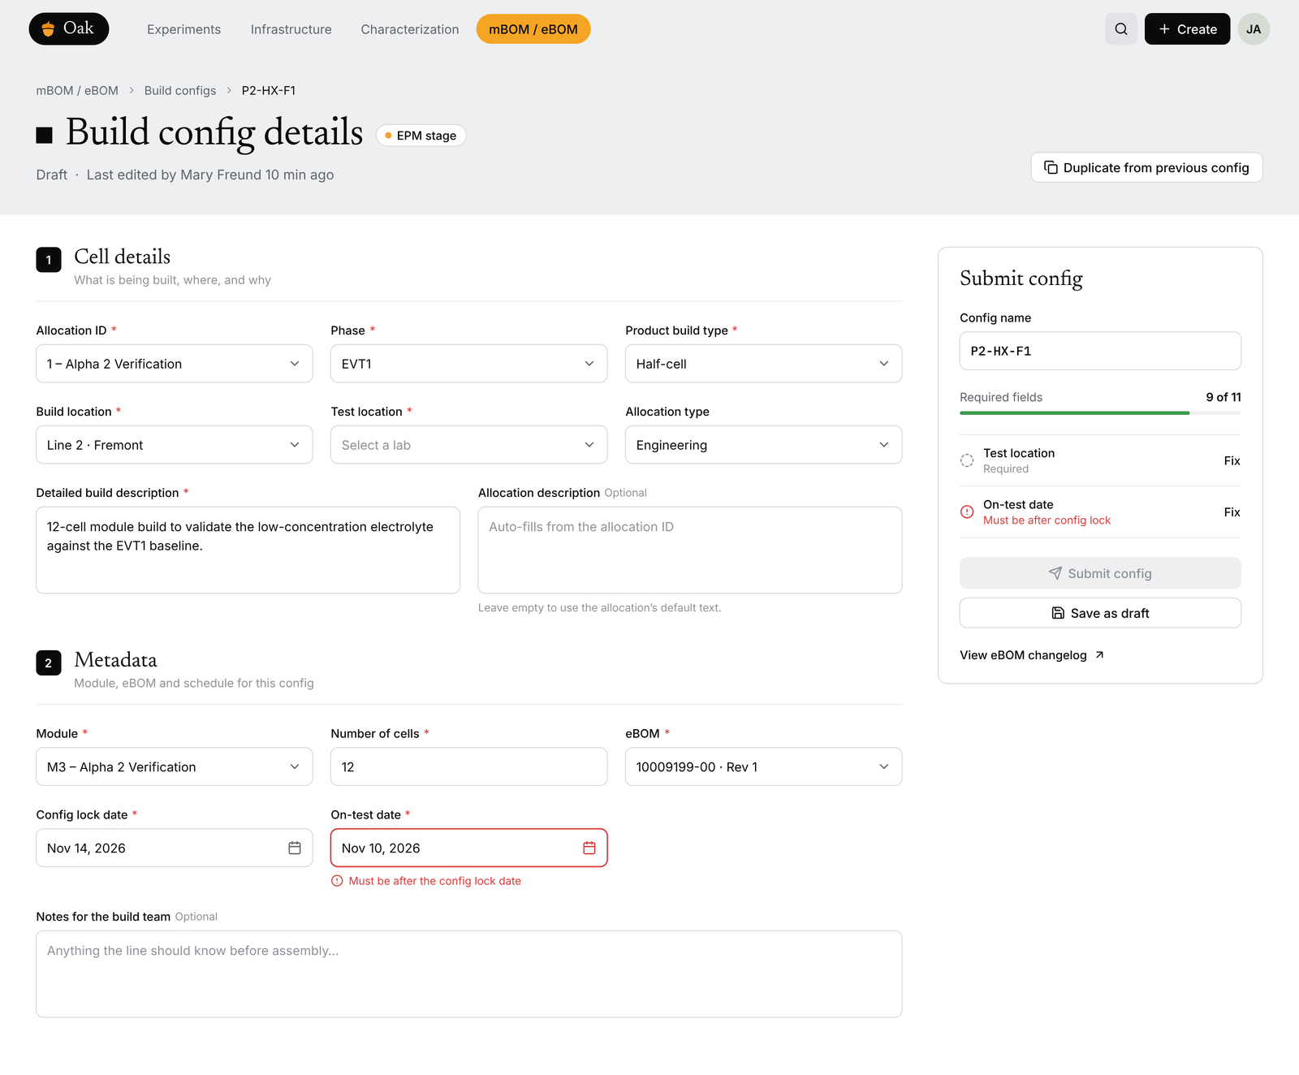
Task: Click 'Last edited by Mary Freund 10 min ago'
Action: click(x=210, y=175)
